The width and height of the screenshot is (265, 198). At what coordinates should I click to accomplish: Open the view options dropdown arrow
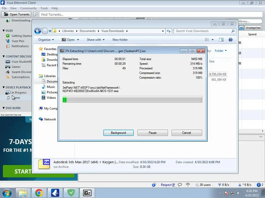click(213, 40)
